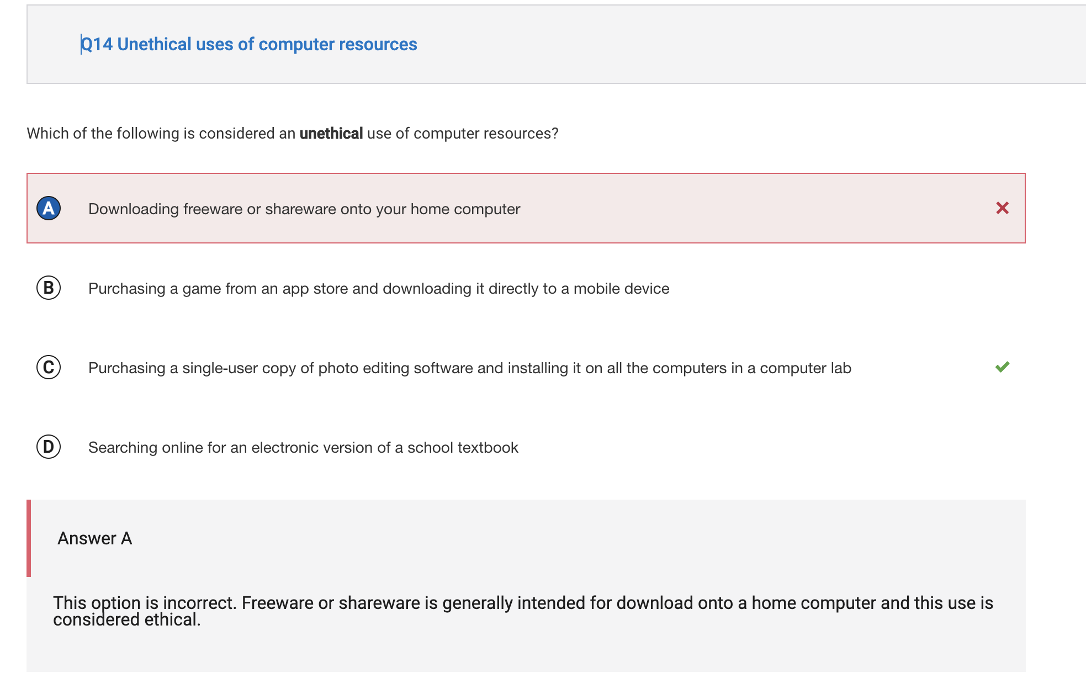The width and height of the screenshot is (1086, 673).
Task: Click the red bar beside Answer A
Action: (29, 538)
